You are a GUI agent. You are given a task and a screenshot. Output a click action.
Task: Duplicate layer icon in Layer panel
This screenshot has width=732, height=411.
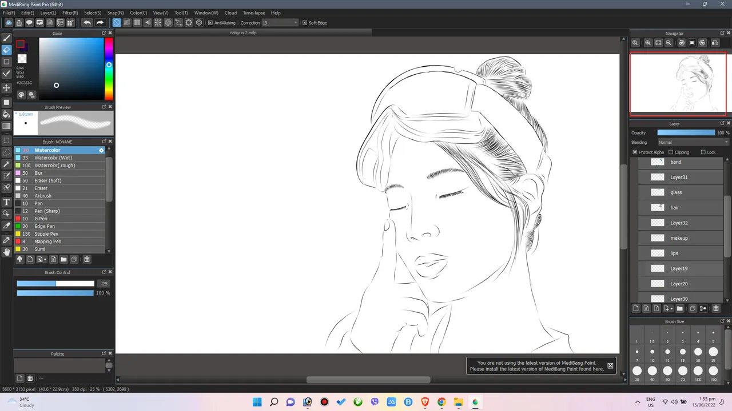click(x=693, y=309)
